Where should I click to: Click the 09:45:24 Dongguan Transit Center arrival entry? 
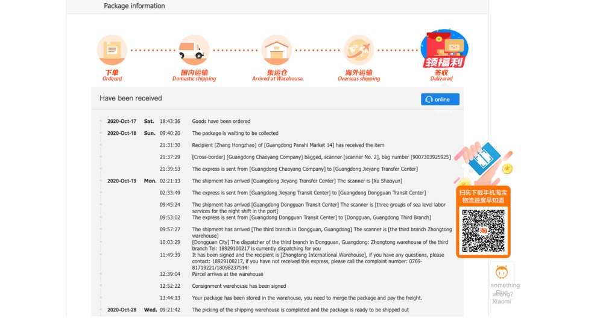(319, 208)
